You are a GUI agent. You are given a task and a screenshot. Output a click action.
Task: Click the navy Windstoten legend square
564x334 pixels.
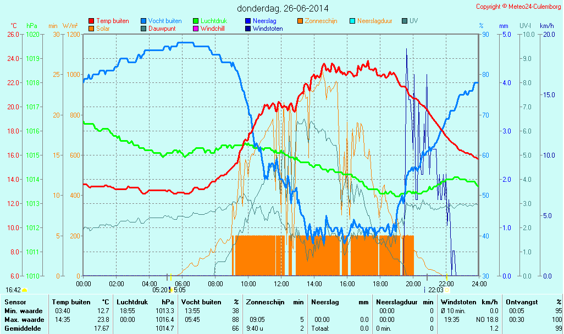coord(248,29)
